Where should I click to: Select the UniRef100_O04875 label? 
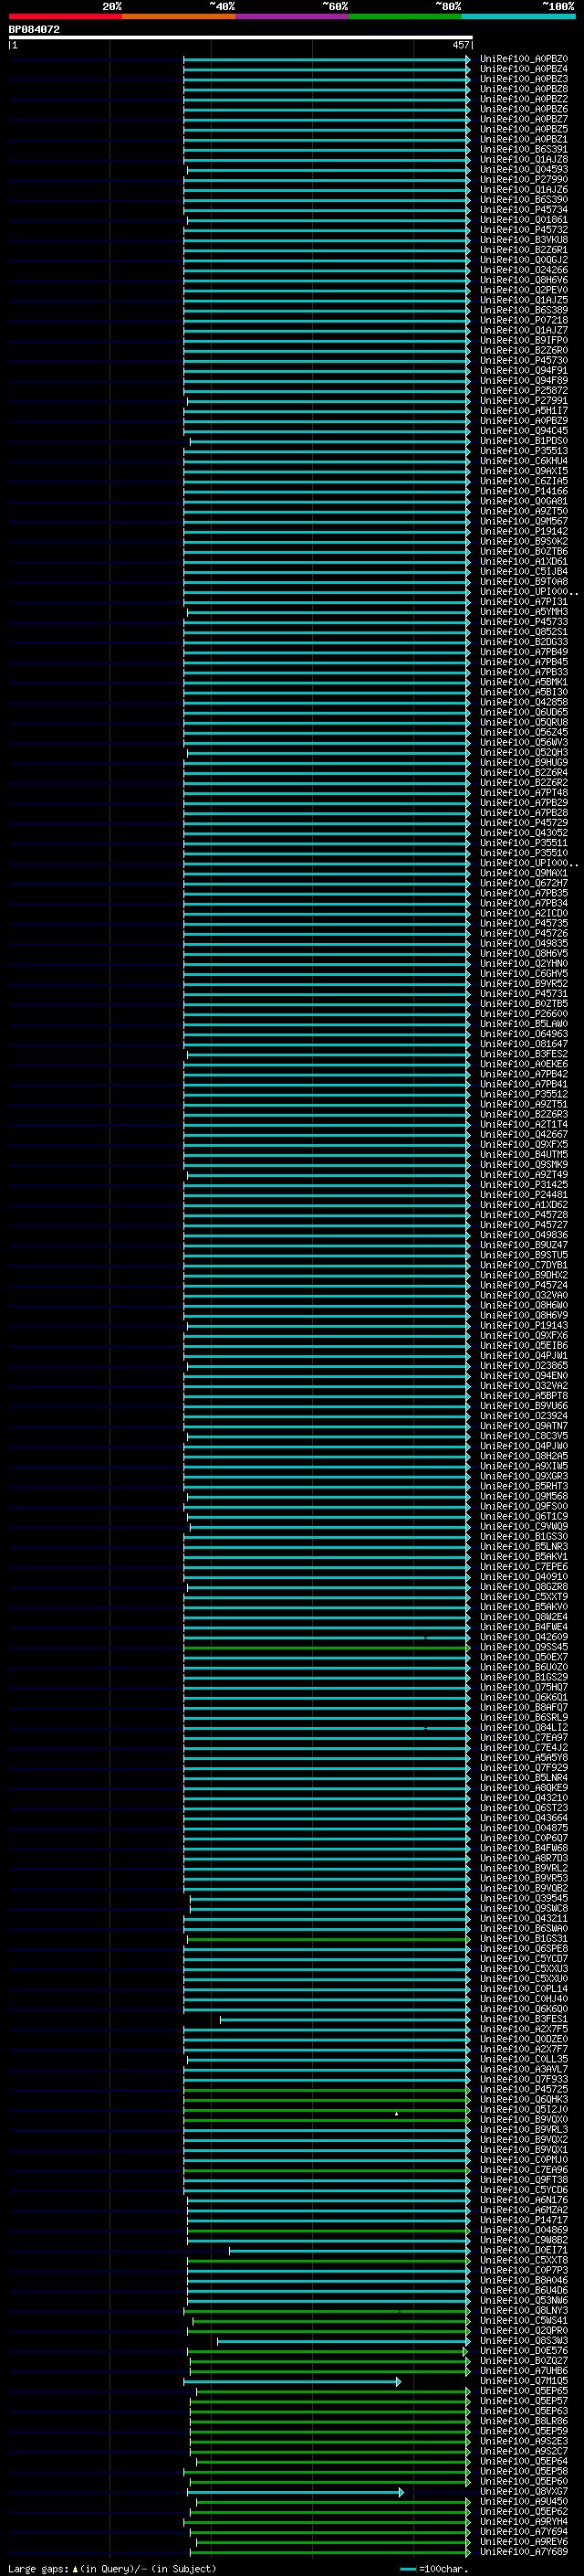[524, 1828]
